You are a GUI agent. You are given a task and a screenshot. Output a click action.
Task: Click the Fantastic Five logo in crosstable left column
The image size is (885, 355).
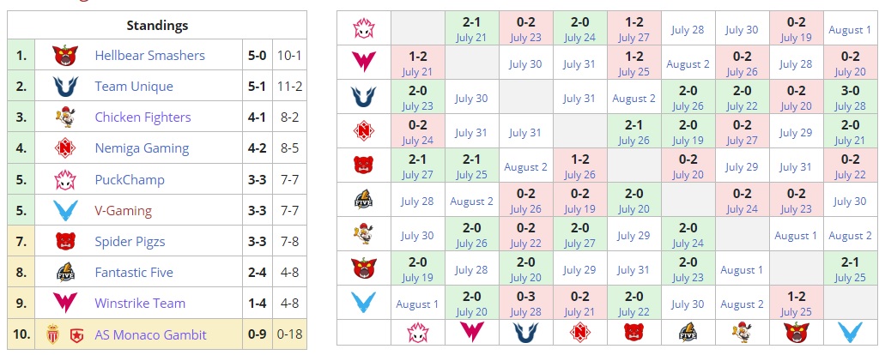[363, 201]
